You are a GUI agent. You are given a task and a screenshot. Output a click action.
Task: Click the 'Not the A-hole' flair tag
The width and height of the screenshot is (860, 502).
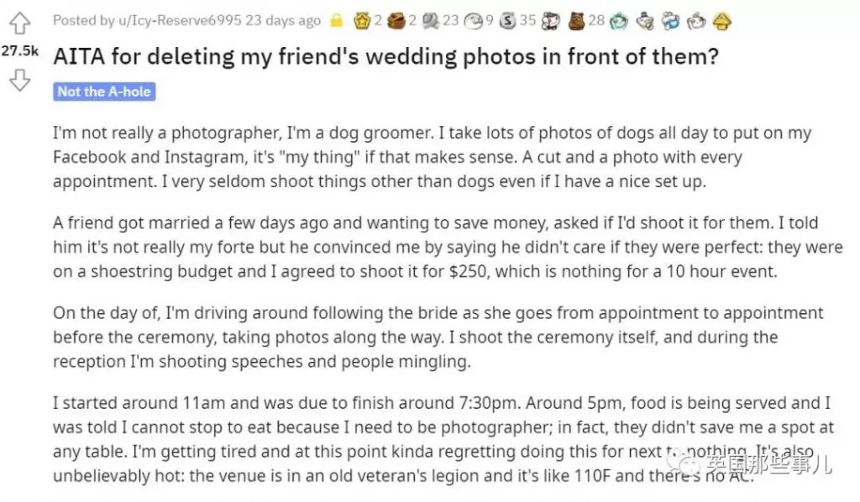(x=104, y=92)
